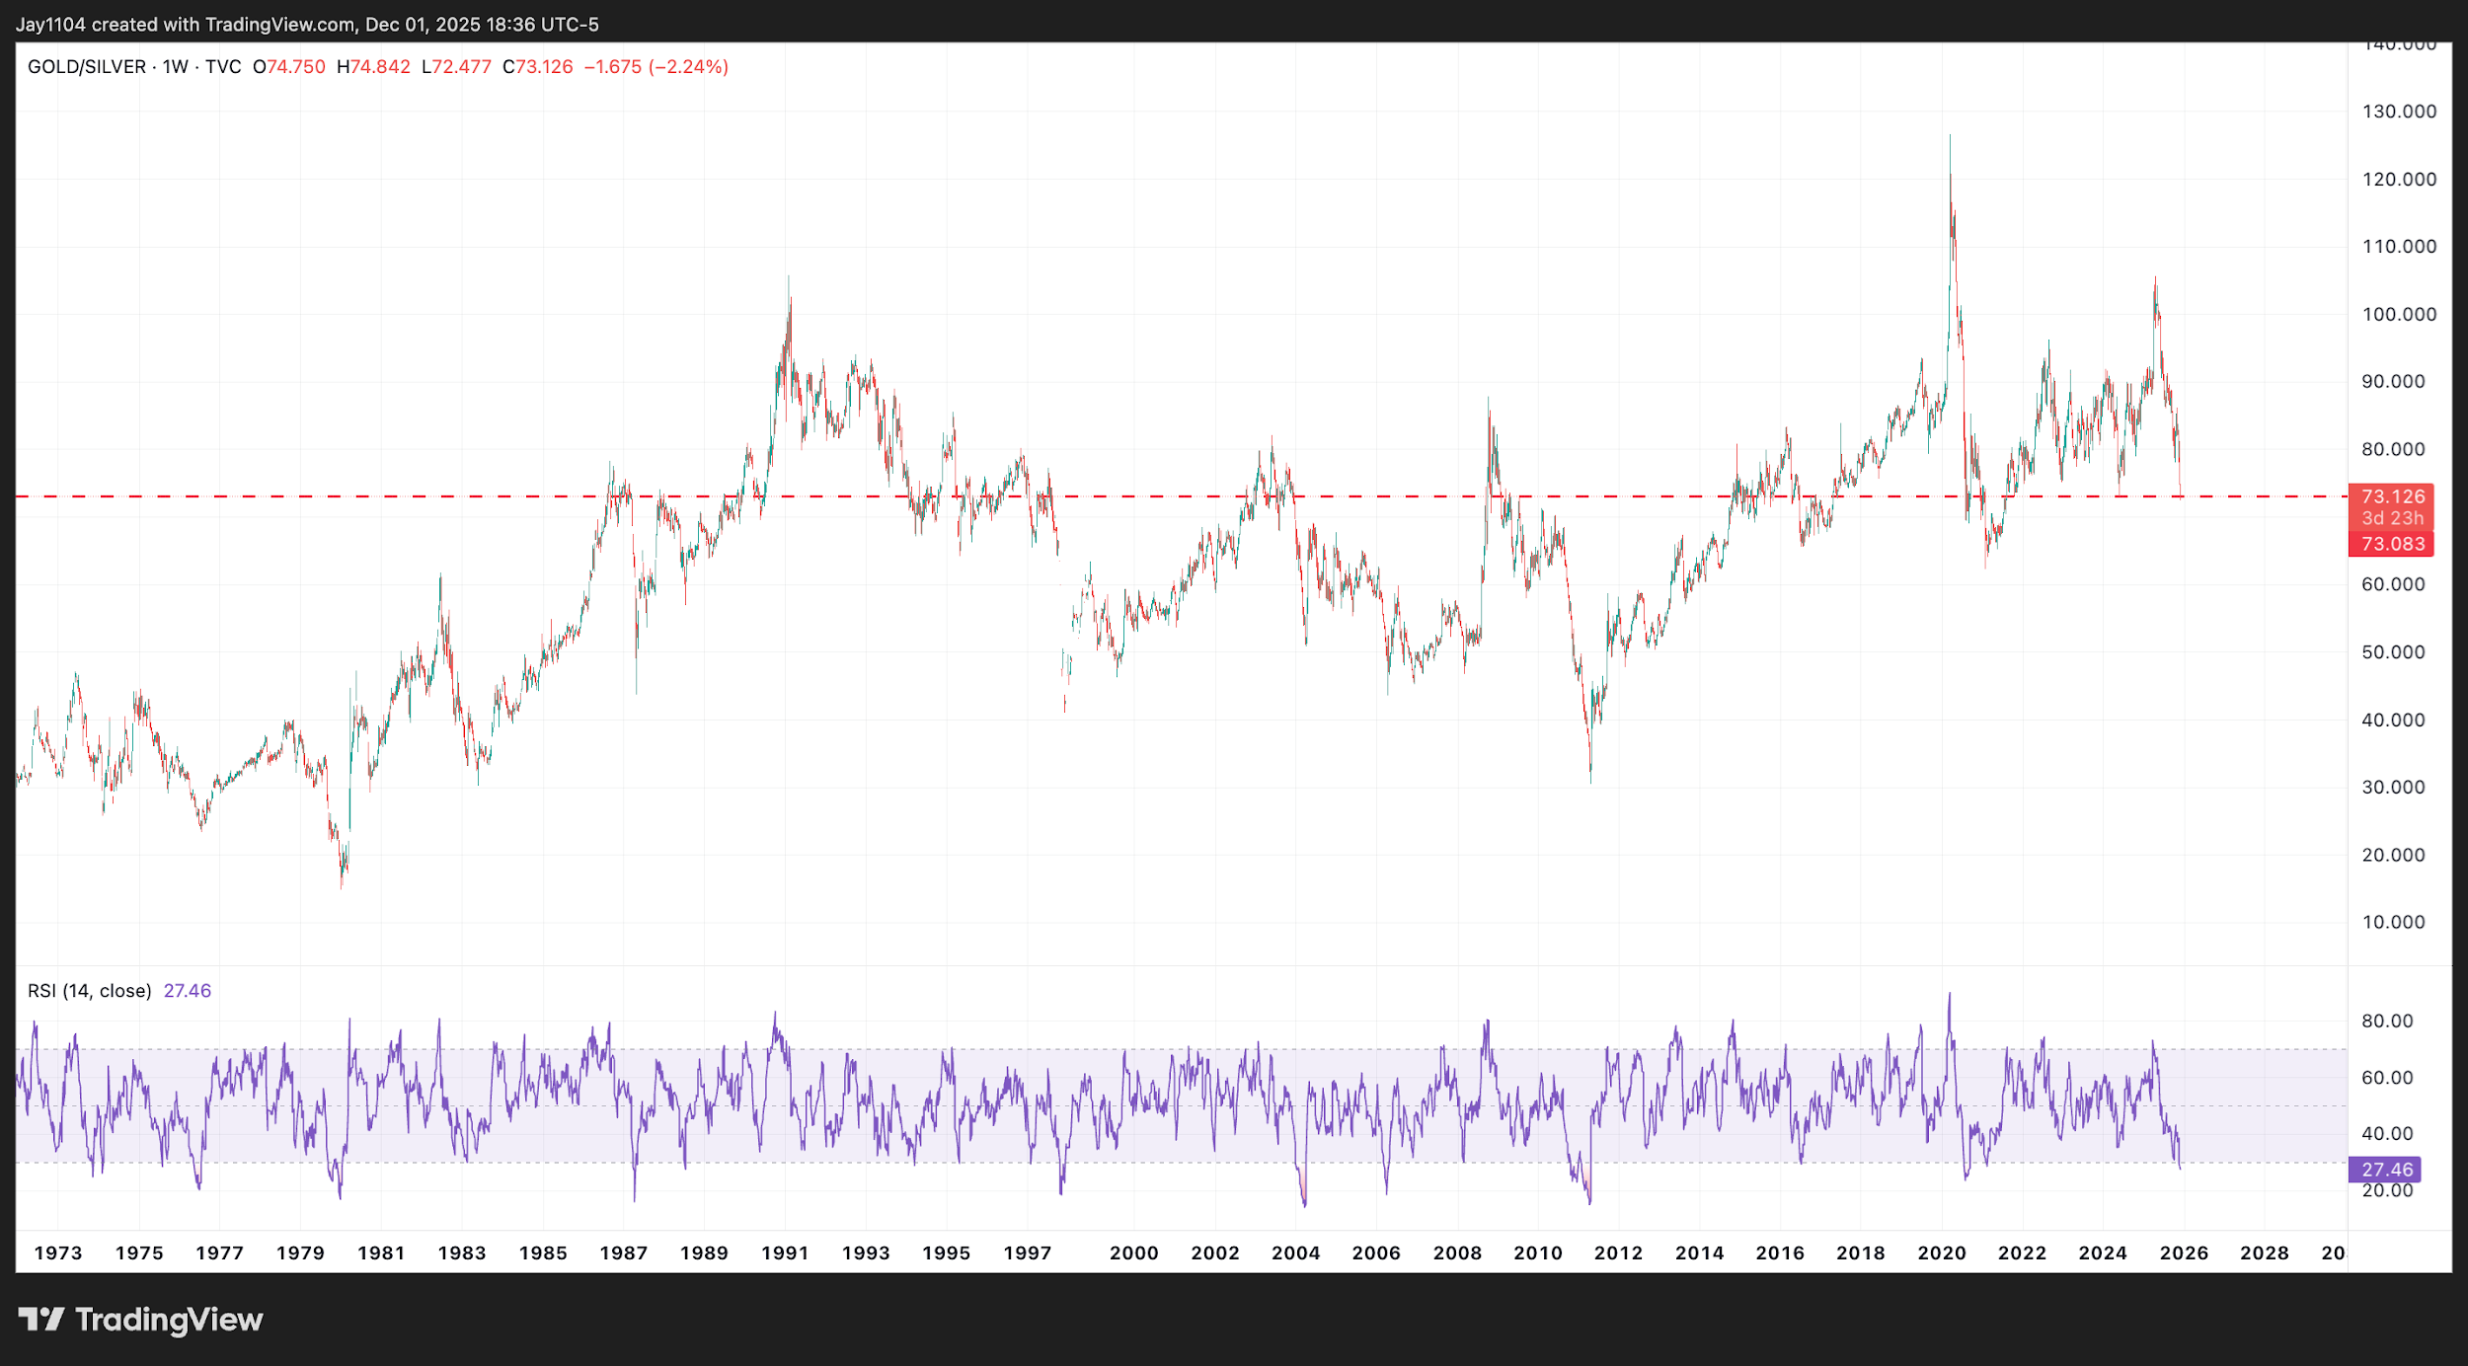Click the open price value O74.750
The width and height of the screenshot is (2468, 1366).
click(289, 67)
